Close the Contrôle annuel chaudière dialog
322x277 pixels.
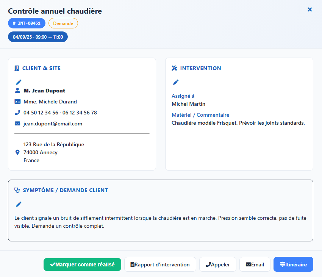(309, 9)
